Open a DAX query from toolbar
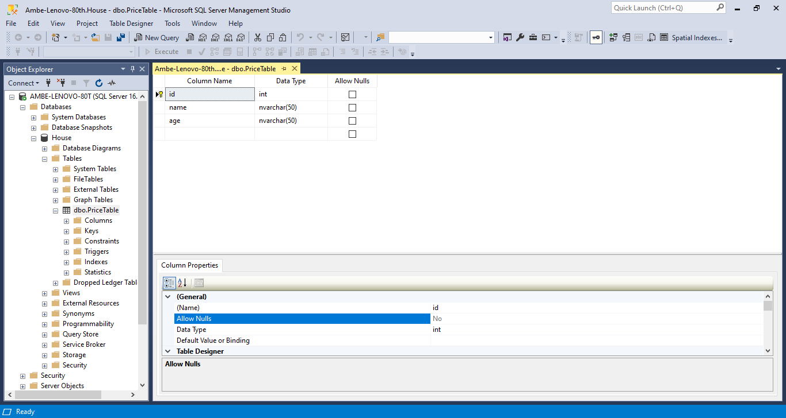Viewport: 786px width, 418px height. pyautogui.click(x=241, y=37)
